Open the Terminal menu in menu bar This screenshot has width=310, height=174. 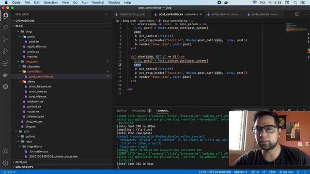(x=98, y=2)
